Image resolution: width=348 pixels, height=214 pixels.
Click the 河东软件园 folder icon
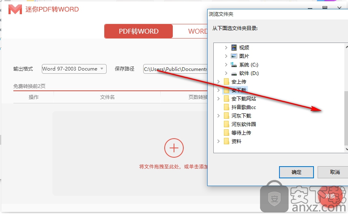tap(226, 124)
